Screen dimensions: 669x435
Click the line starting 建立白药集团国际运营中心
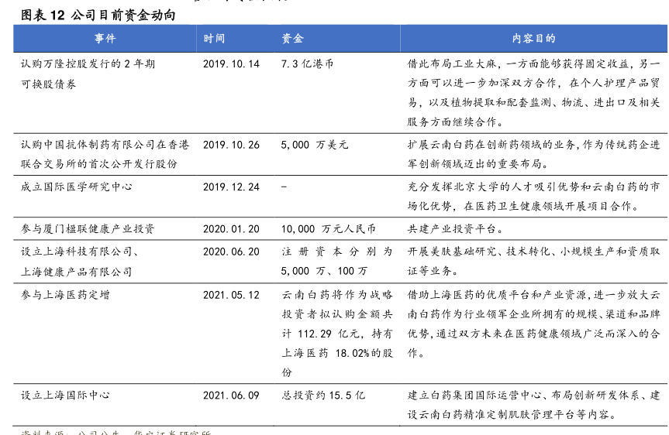click(x=534, y=396)
